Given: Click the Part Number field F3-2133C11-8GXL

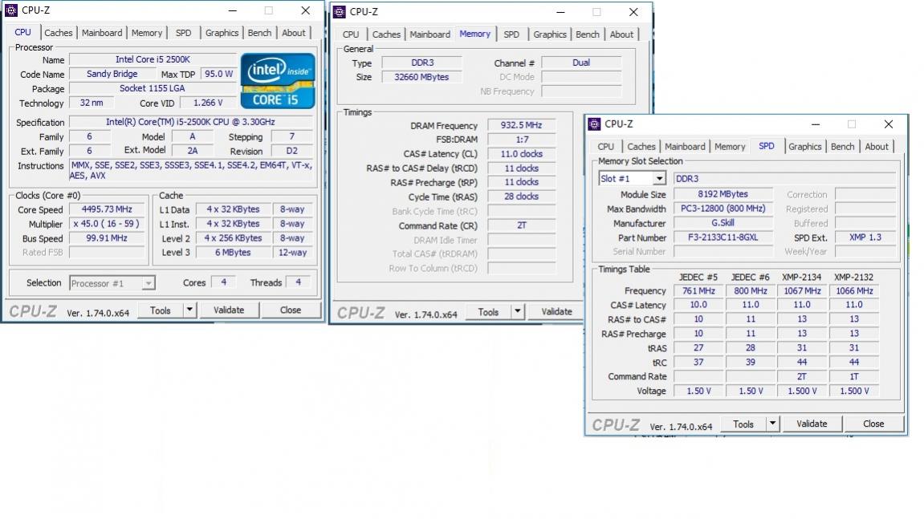Looking at the screenshot, I should point(723,237).
